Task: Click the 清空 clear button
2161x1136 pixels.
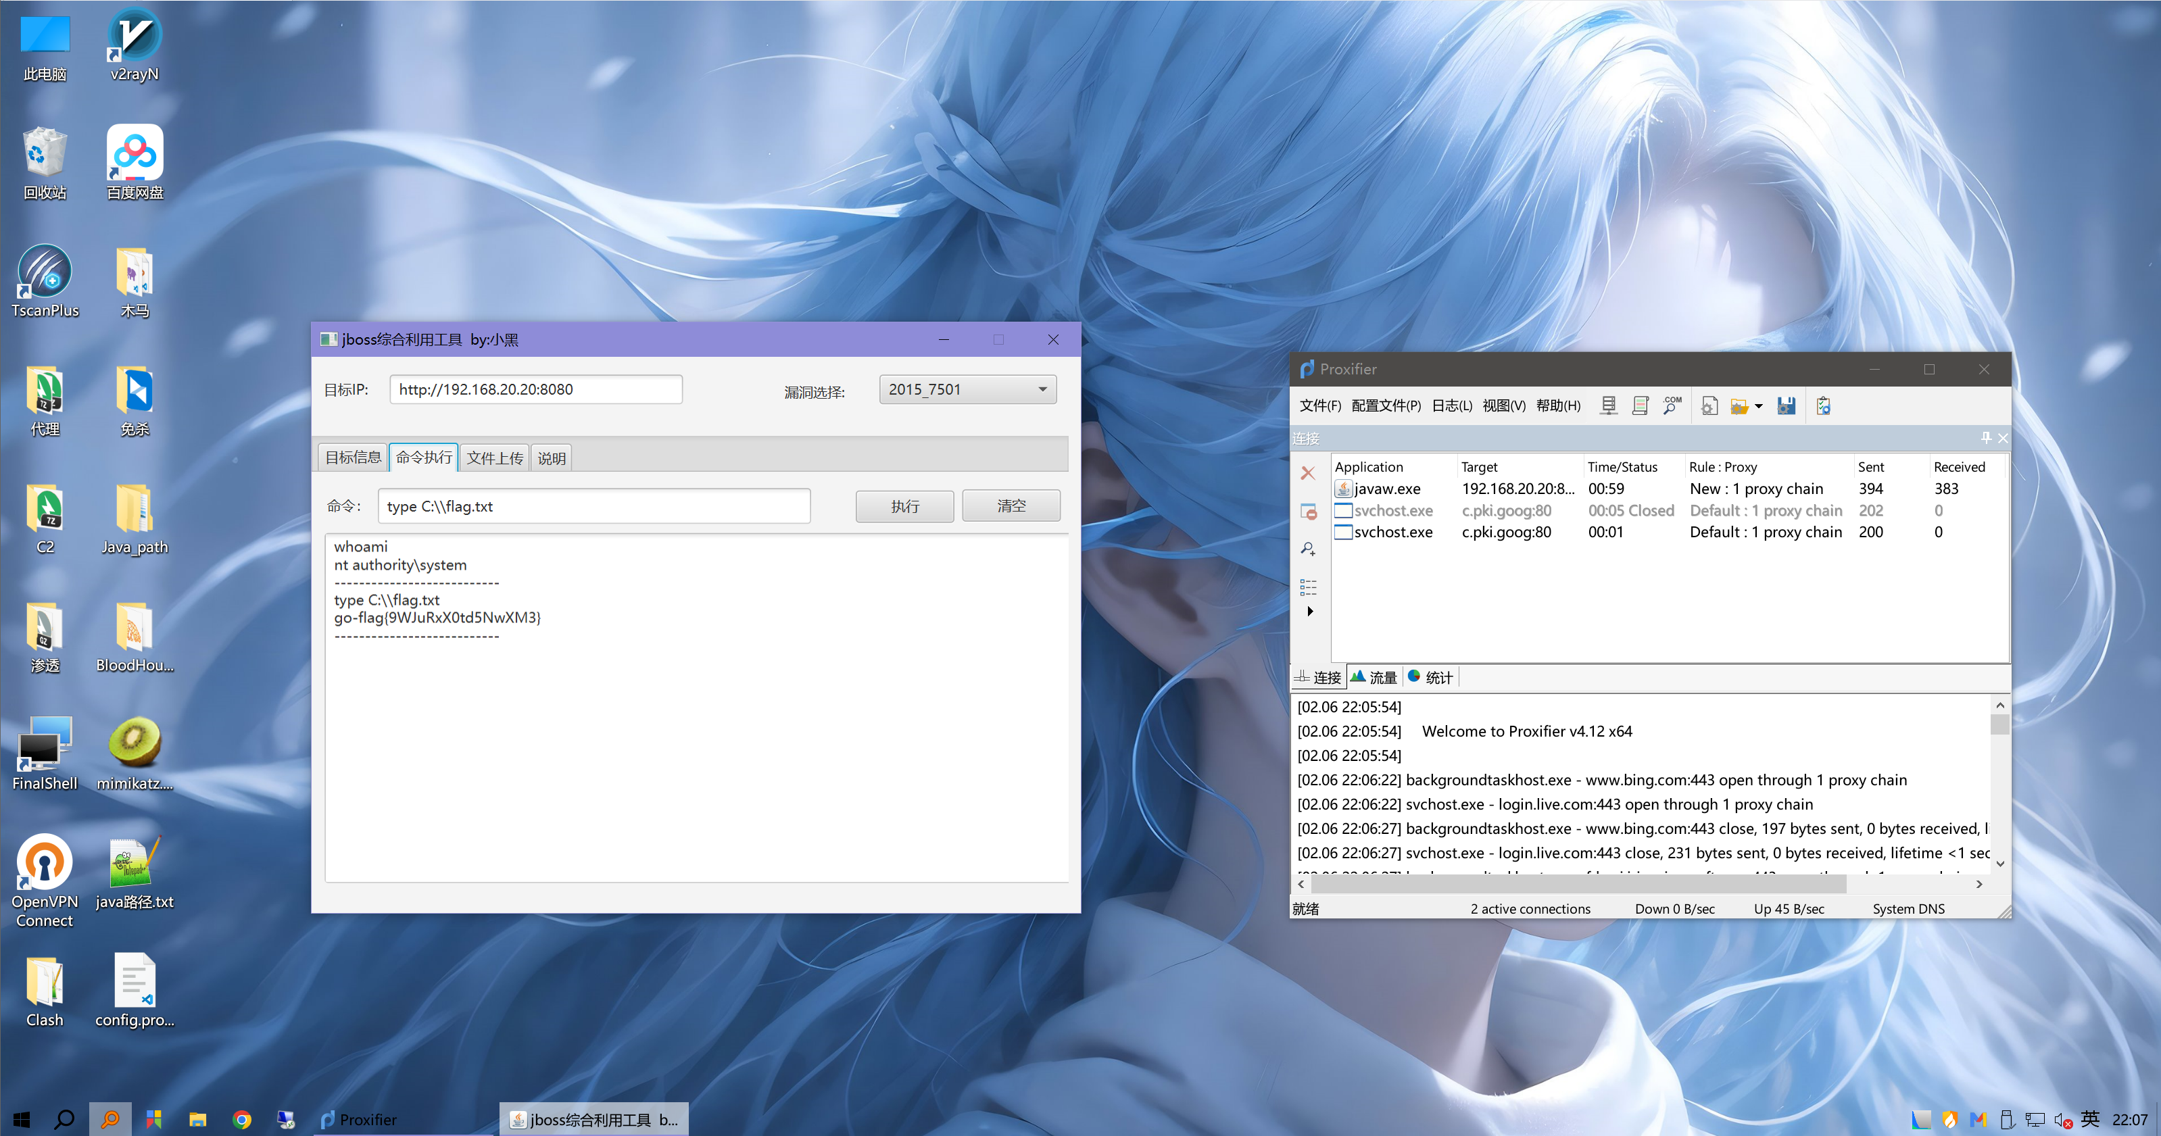Action: (x=1011, y=506)
